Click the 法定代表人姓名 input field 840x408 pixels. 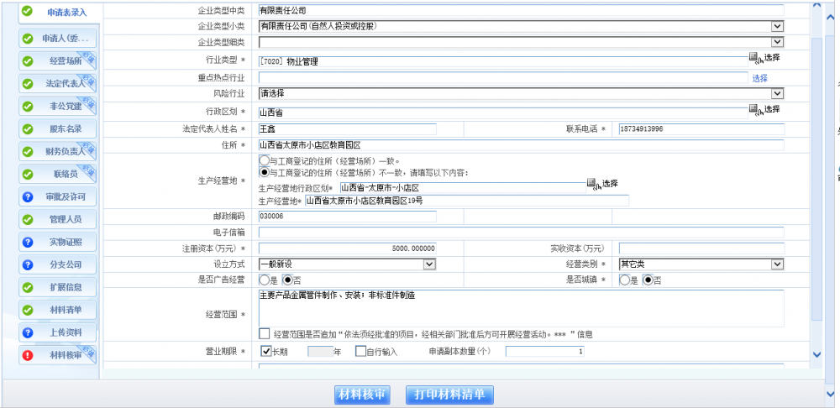pos(348,129)
